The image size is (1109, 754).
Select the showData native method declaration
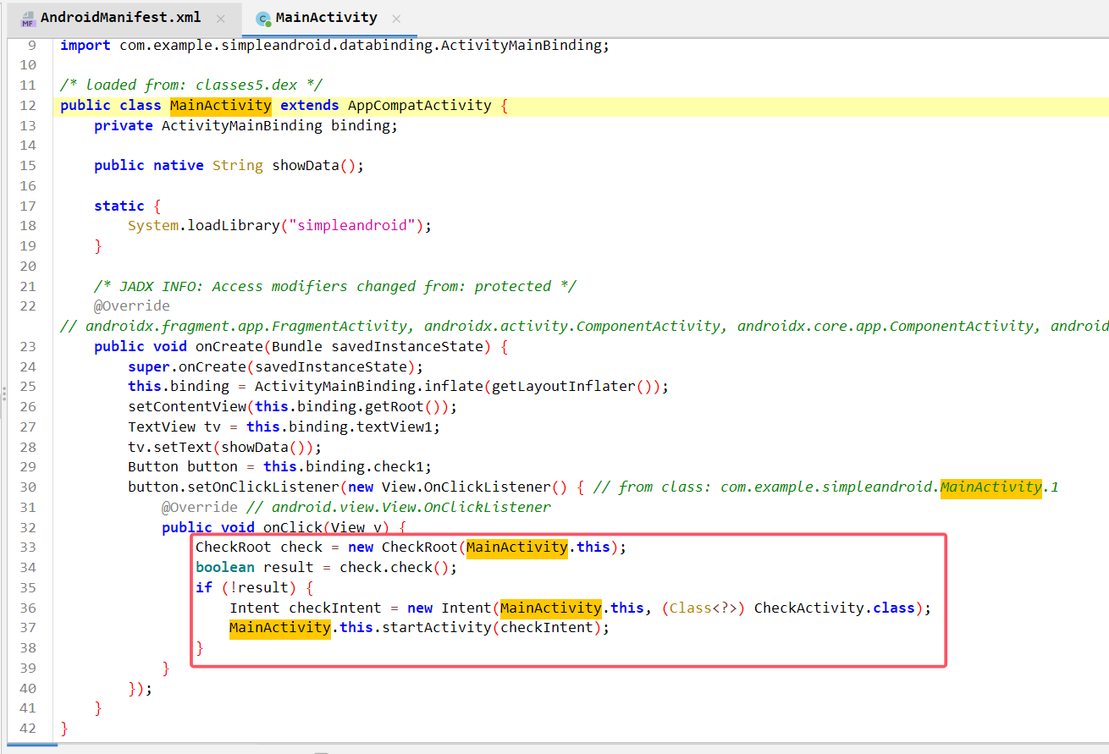point(305,165)
